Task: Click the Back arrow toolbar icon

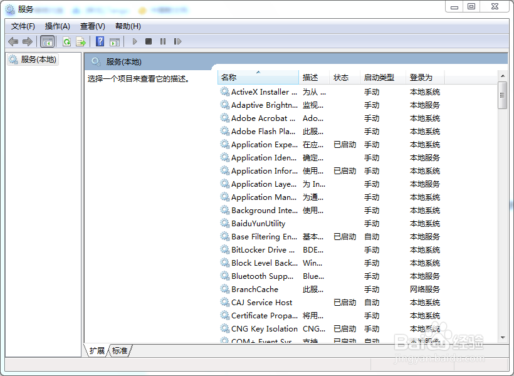Action: (x=13, y=41)
